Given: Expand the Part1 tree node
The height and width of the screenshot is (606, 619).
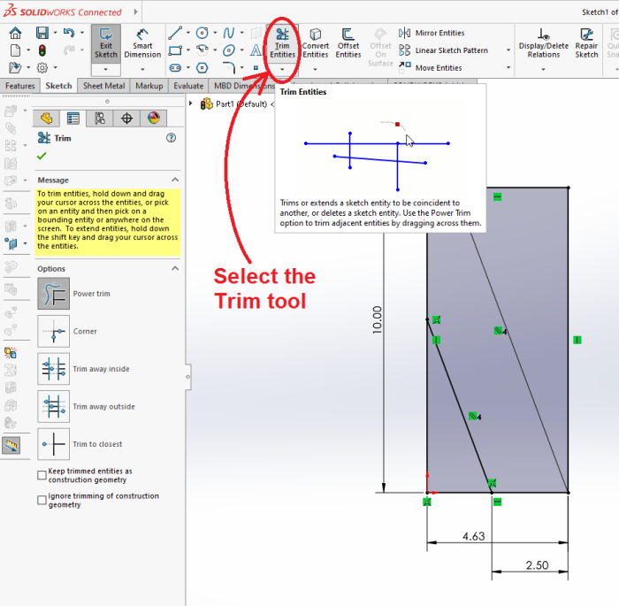Looking at the screenshot, I should point(191,104).
